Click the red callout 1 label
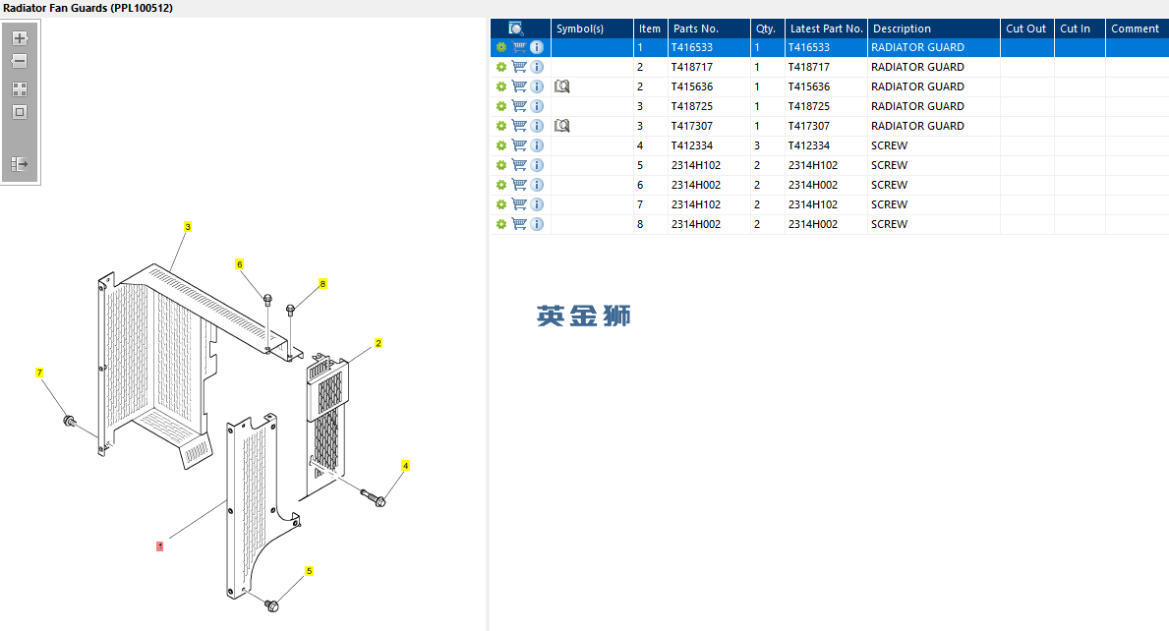 pyautogui.click(x=160, y=545)
